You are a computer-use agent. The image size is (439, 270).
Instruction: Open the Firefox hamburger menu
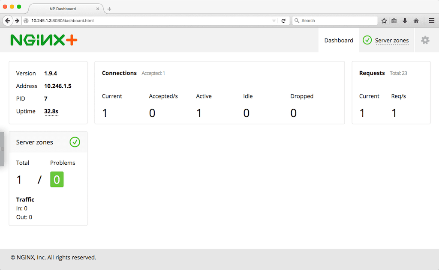[x=431, y=20]
